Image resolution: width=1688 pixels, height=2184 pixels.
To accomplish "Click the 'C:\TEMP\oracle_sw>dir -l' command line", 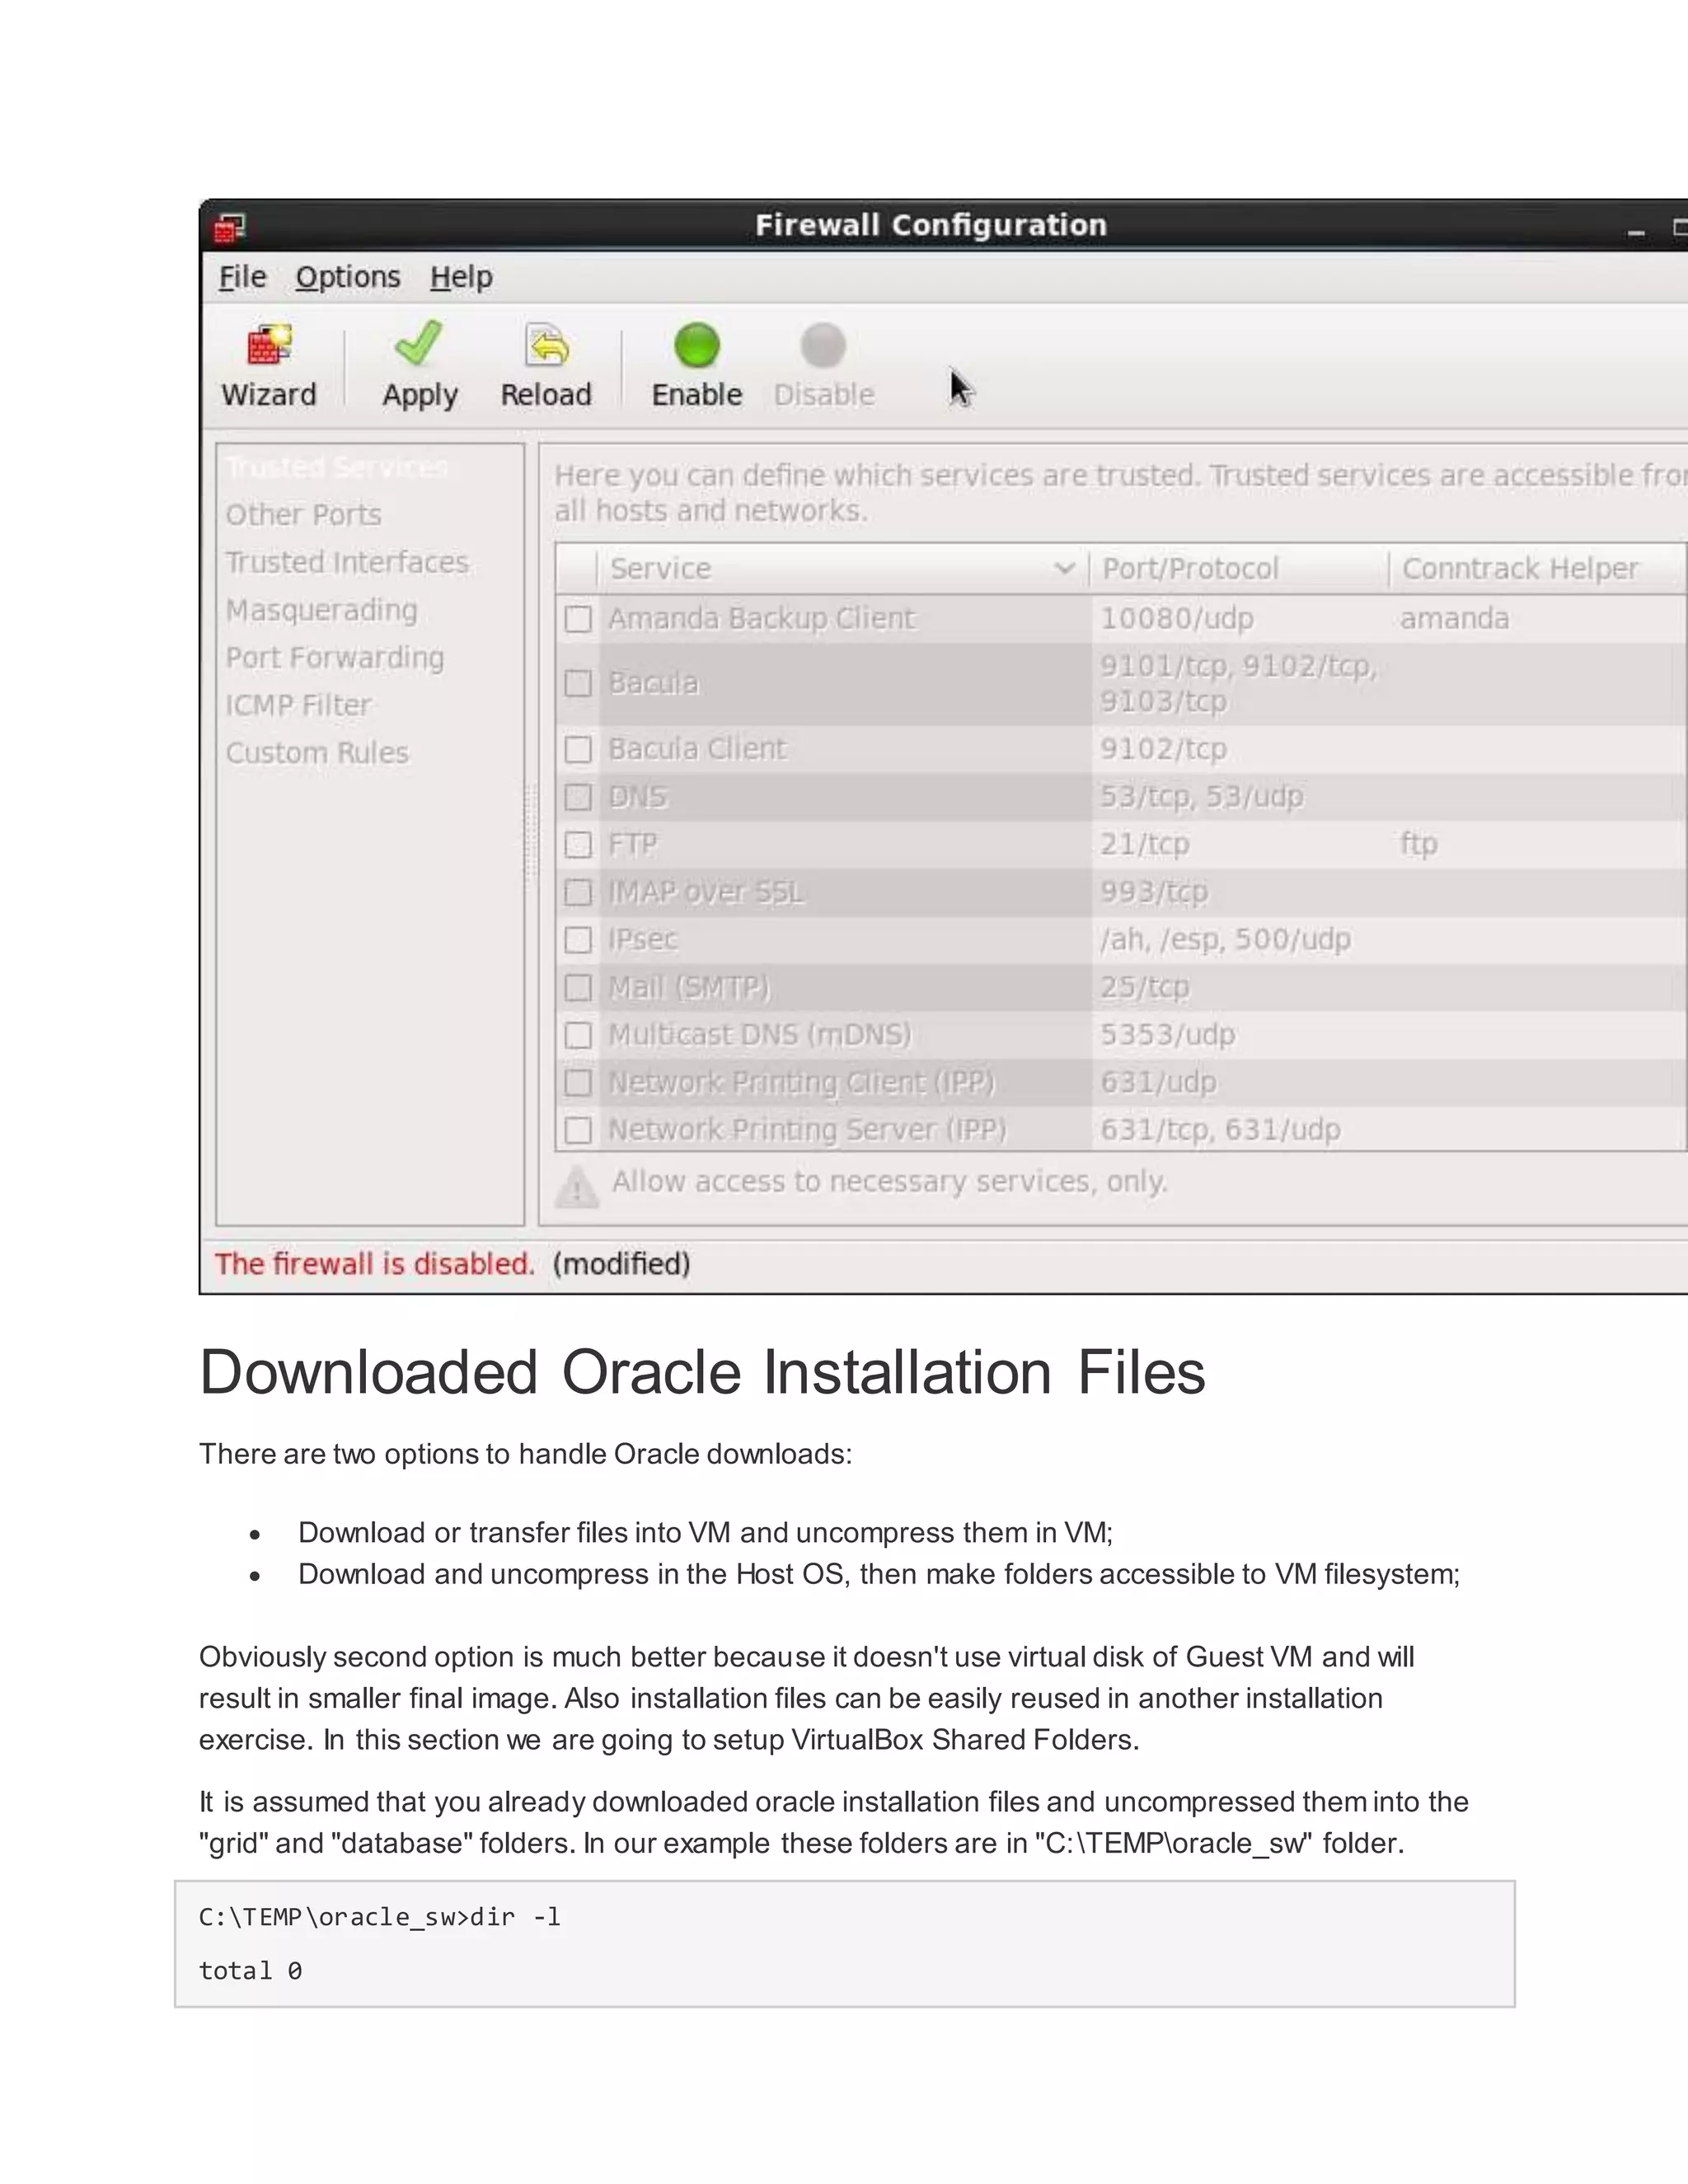I will 380,1917.
